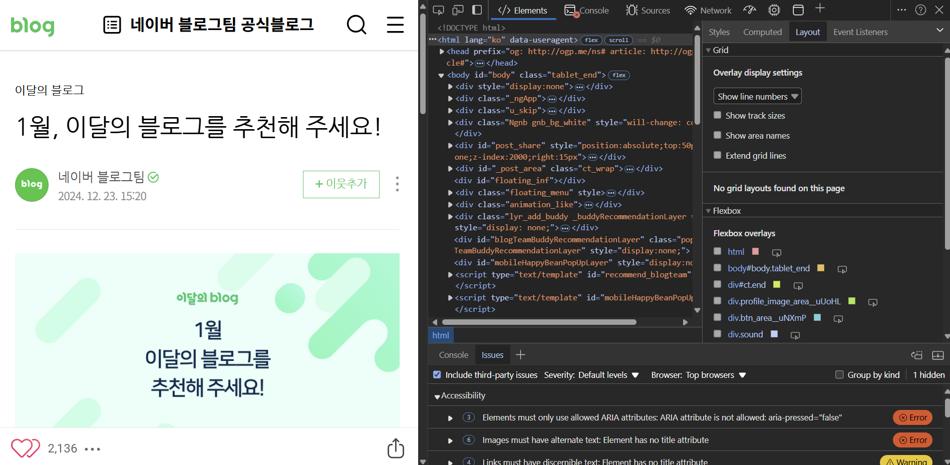Reveal html flexbox element in Elements panel
Image resolution: width=950 pixels, height=465 pixels.
pos(777,253)
